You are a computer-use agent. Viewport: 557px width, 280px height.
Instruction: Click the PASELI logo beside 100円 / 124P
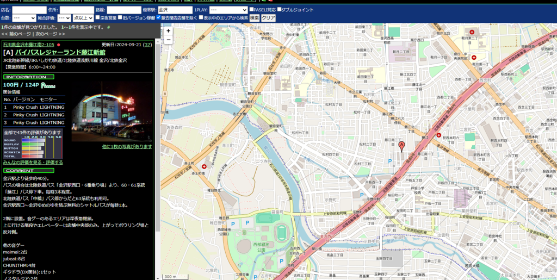point(48,85)
